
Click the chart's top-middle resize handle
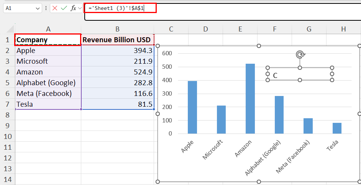click(259, 46)
